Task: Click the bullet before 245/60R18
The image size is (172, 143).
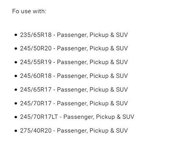Action: [x=16, y=76]
